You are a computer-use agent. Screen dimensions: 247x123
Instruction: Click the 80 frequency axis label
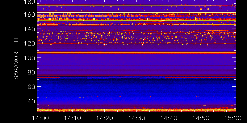[31, 72]
